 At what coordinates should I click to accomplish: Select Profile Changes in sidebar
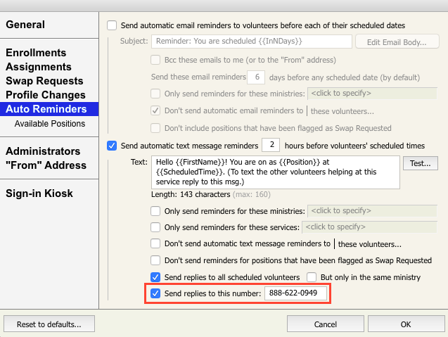[x=45, y=95]
